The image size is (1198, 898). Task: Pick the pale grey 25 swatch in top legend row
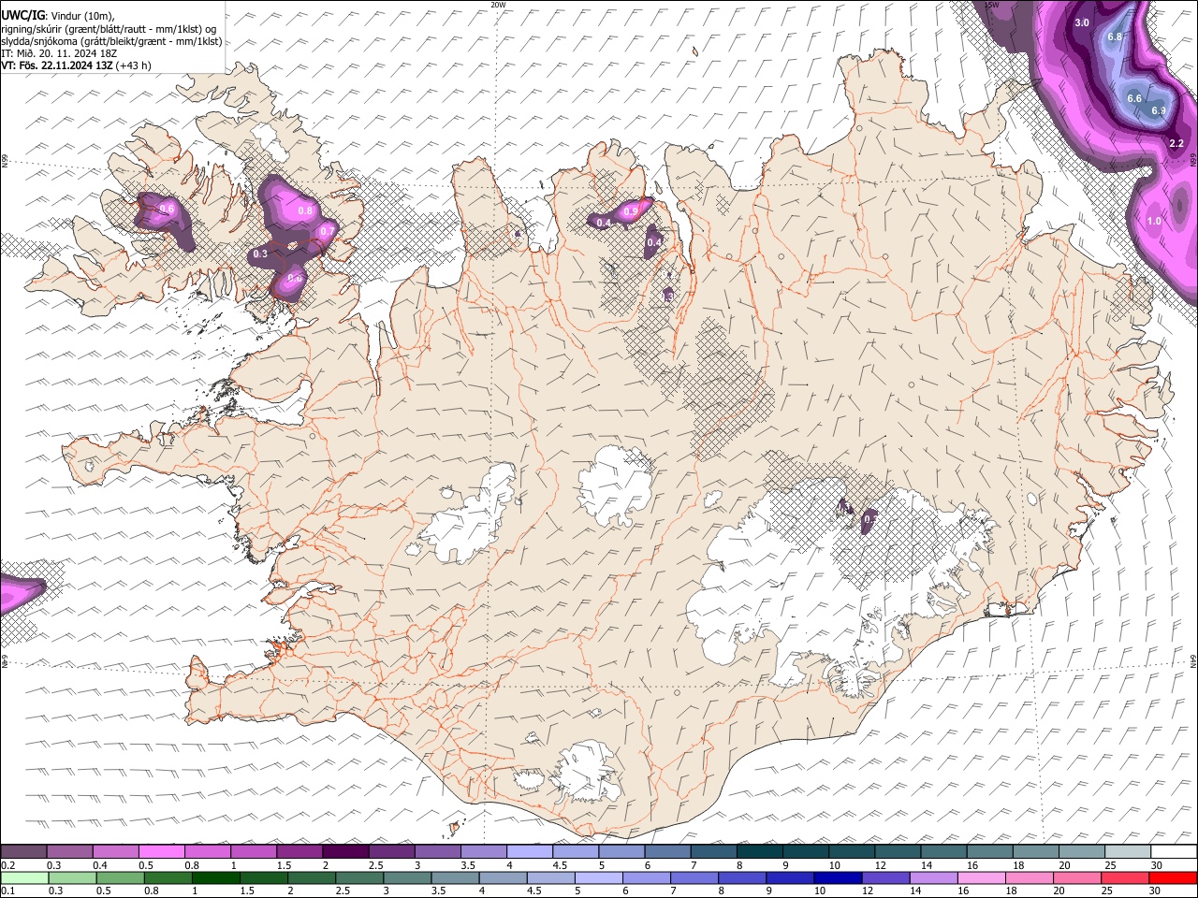tap(1126, 852)
